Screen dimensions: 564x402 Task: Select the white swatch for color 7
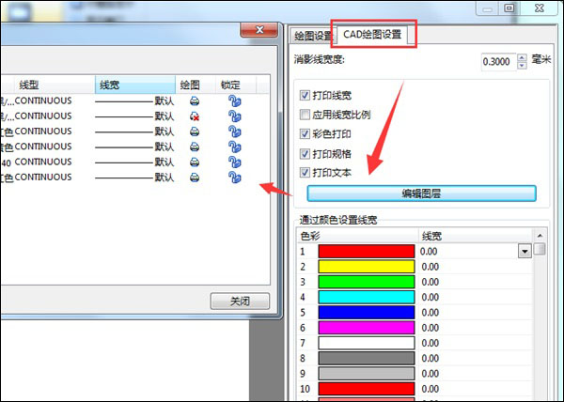367,343
